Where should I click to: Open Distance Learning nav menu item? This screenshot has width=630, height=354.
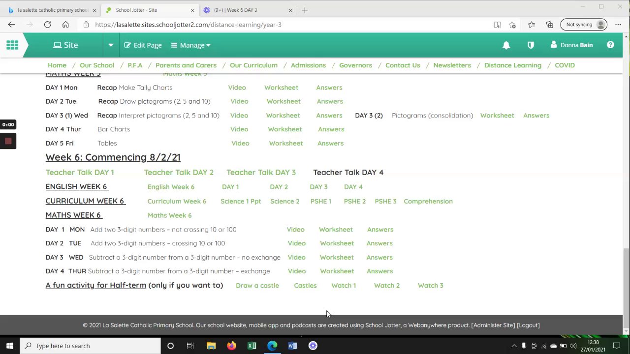point(512,65)
